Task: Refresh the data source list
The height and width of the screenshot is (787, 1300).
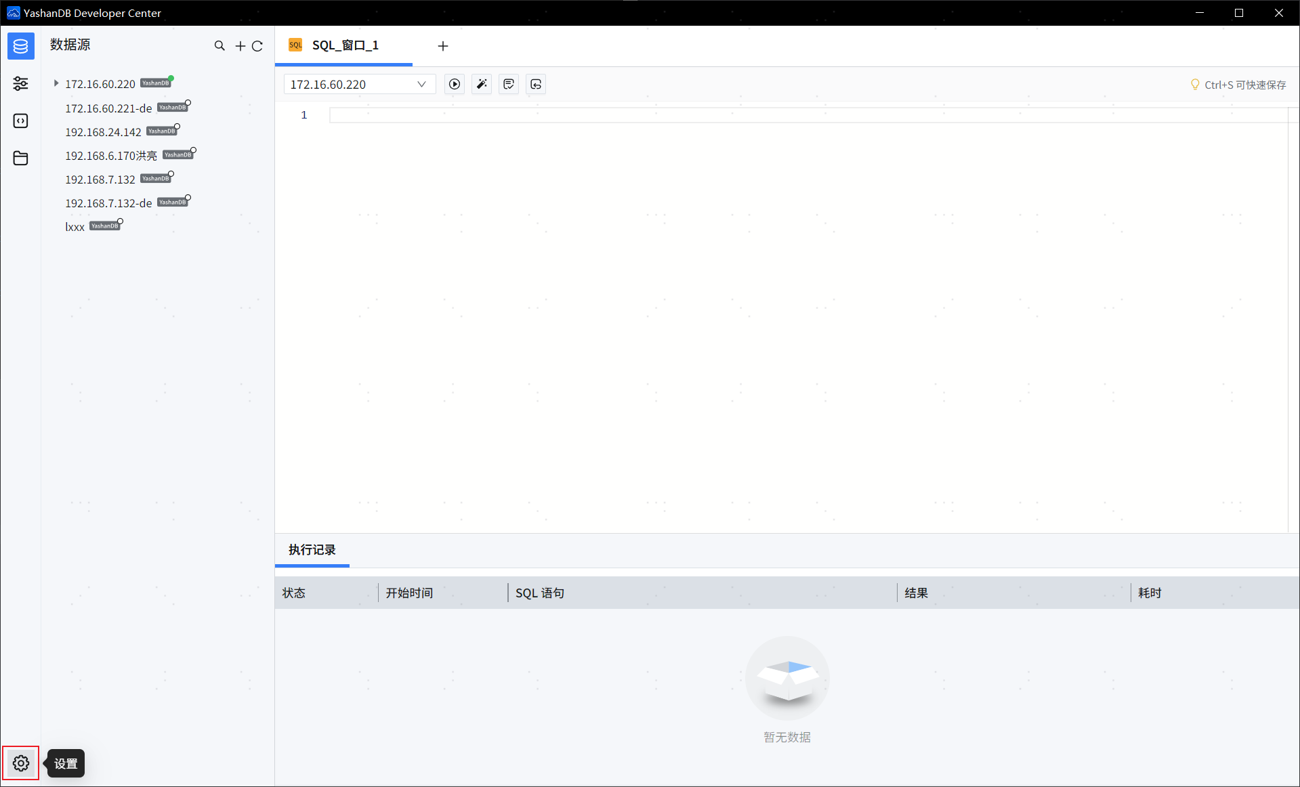Action: tap(257, 46)
